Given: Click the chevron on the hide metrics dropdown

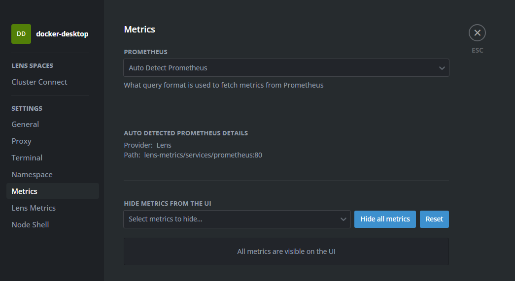Looking at the screenshot, I should (x=343, y=219).
